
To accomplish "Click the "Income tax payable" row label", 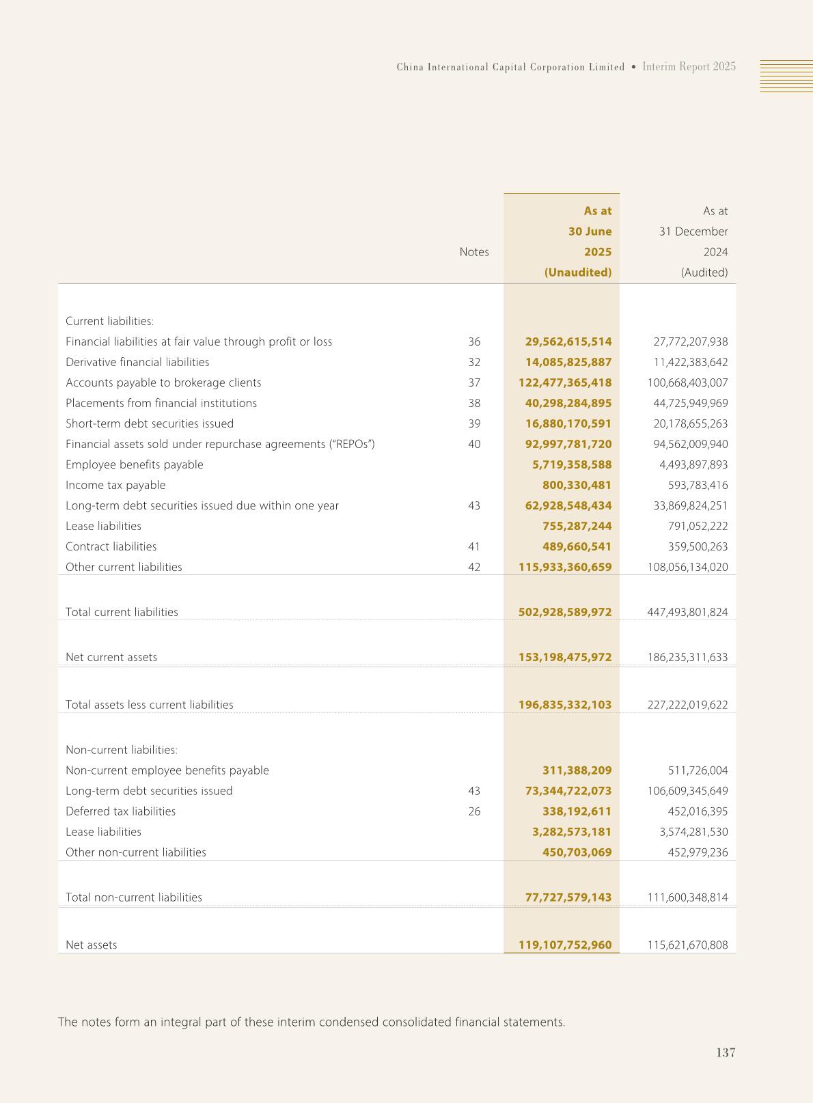I will [x=115, y=485].
